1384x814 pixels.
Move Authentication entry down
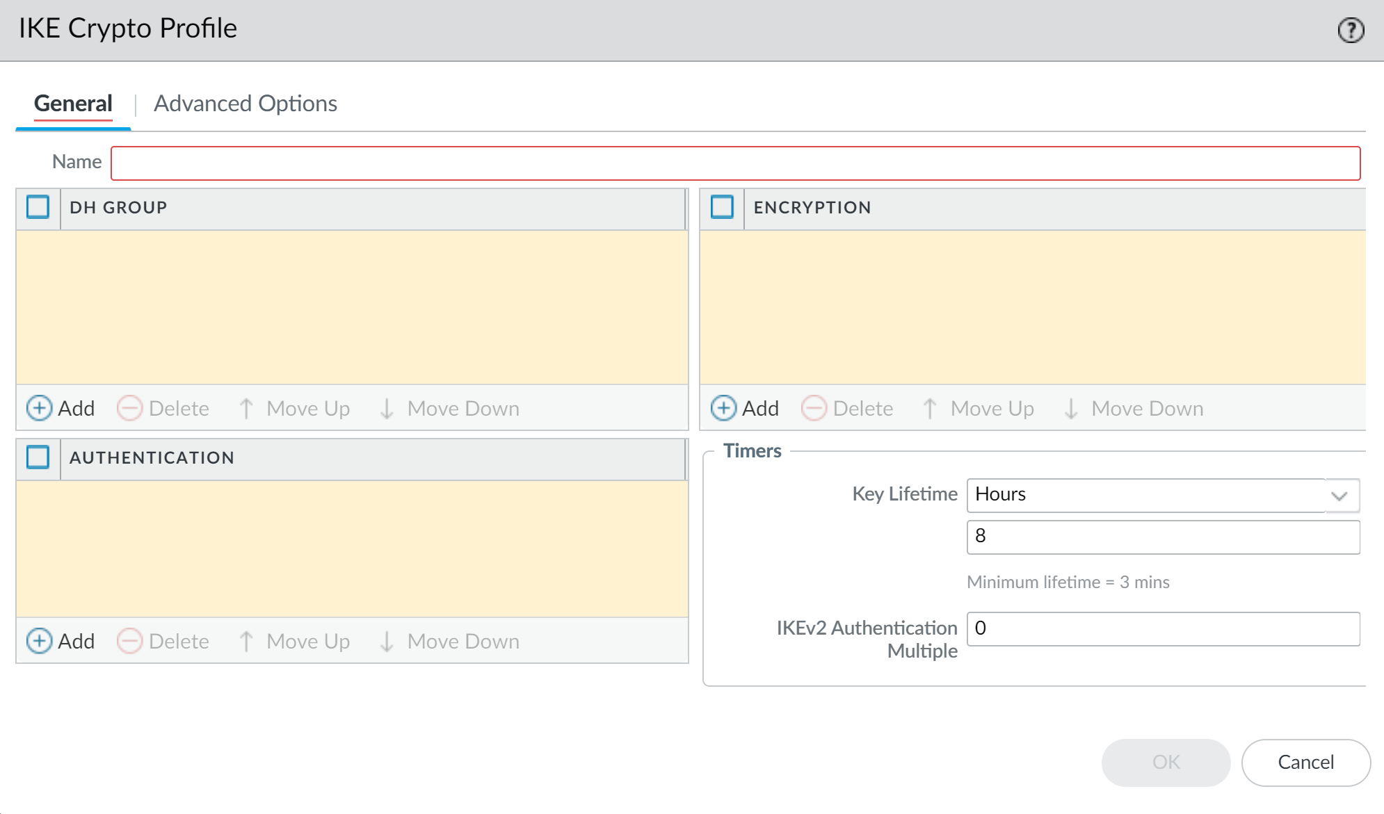pos(450,641)
